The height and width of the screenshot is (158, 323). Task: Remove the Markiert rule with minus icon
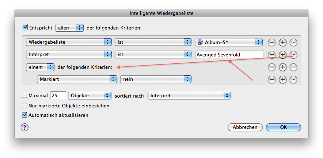click(272, 79)
